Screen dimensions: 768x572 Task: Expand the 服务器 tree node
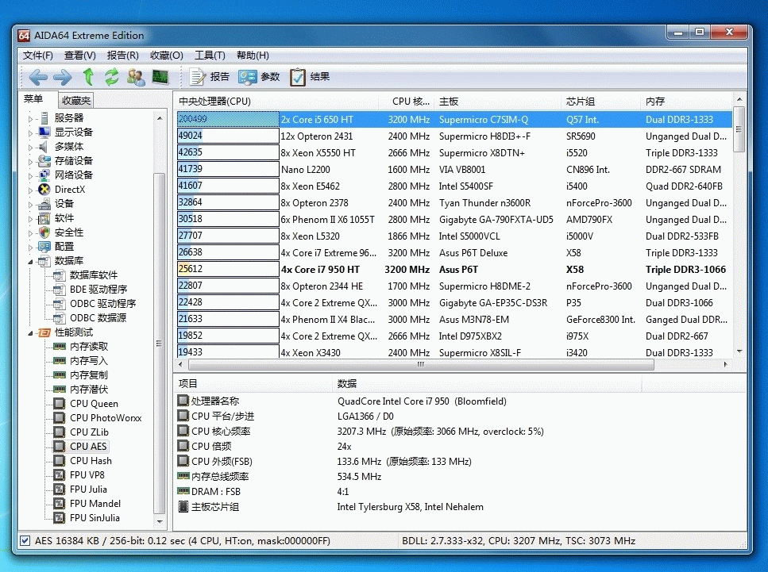click(x=32, y=118)
